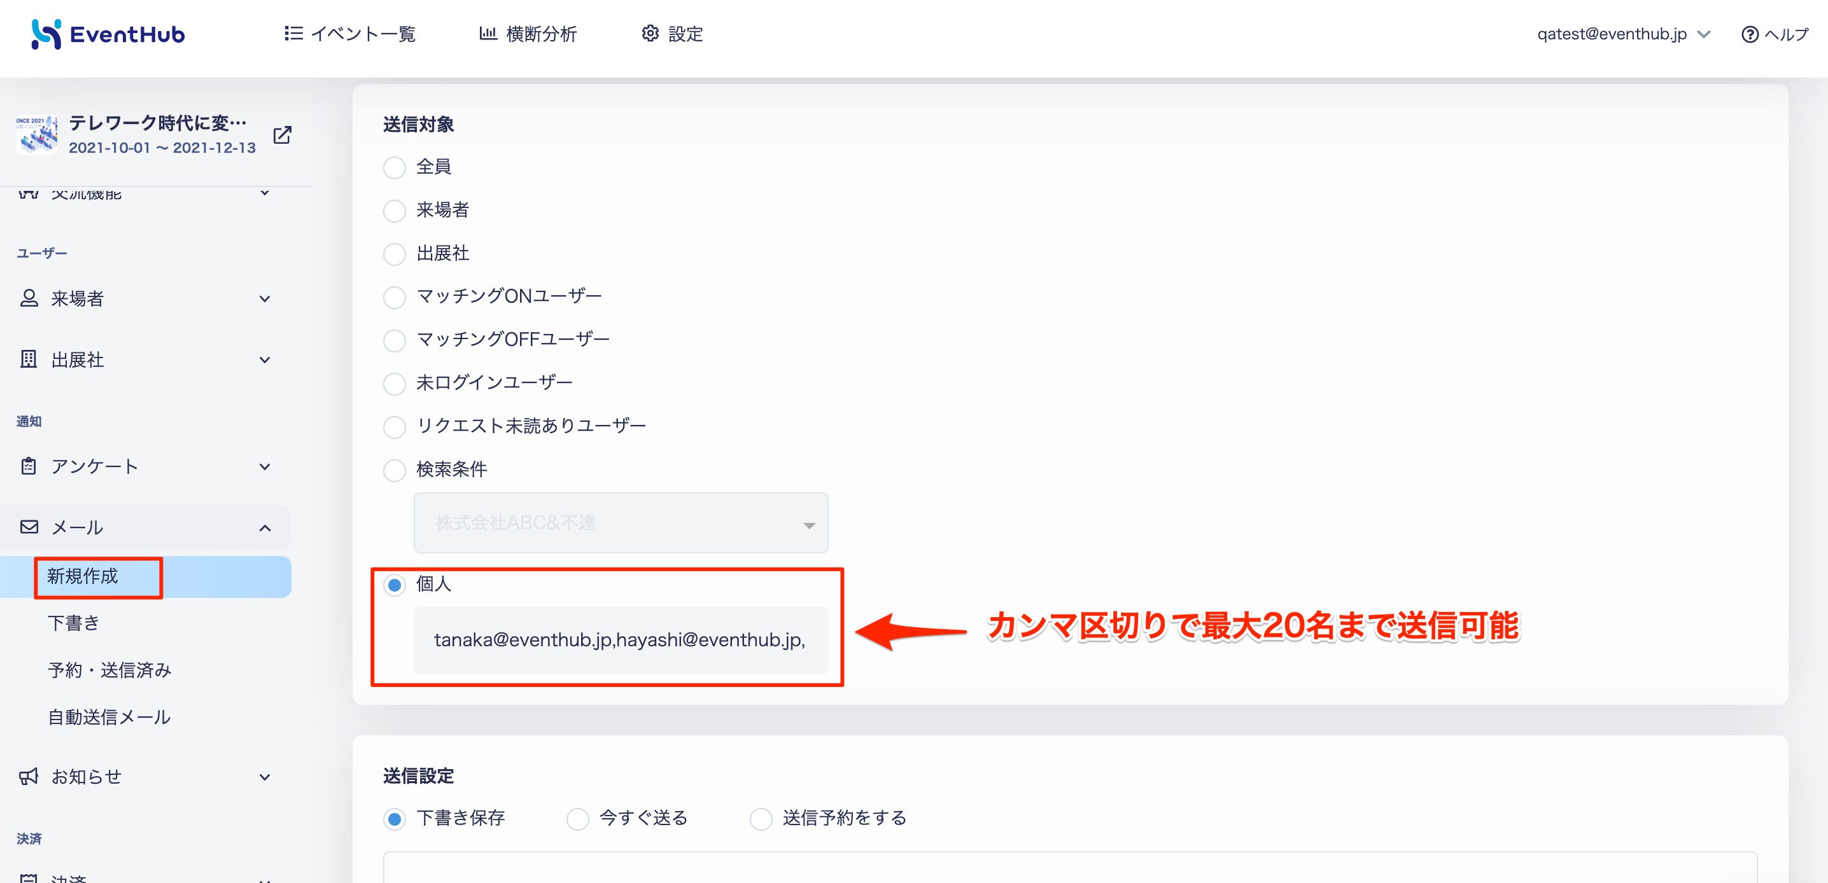Select 今すぐ送る send setting
1828x883 pixels.
click(578, 819)
